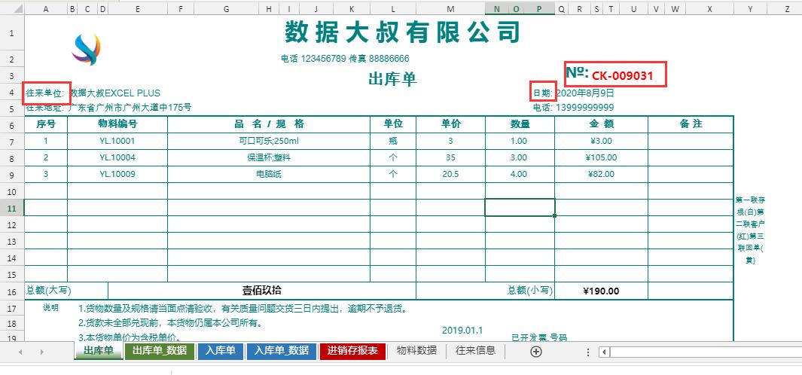Select row 6 header
802x375 pixels.
click(x=12, y=125)
